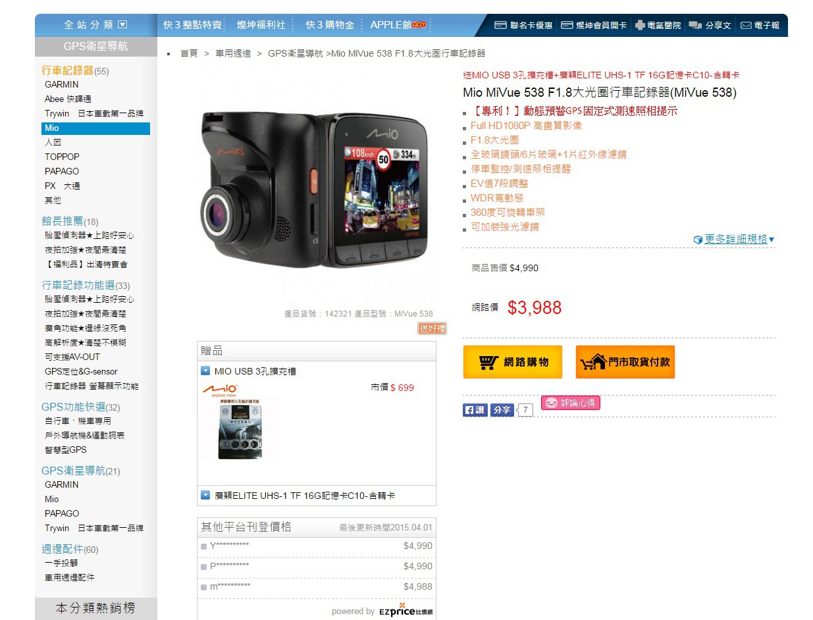Image resolution: width=813 pixels, height=620 pixels.
Task: Click the 評論心得 pink review button
Action: click(570, 403)
